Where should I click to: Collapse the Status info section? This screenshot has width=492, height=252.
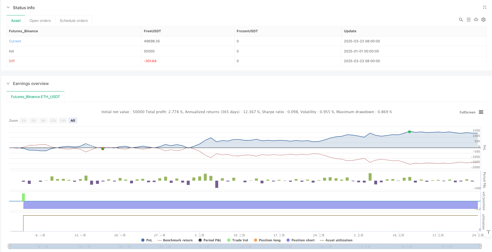point(8,8)
